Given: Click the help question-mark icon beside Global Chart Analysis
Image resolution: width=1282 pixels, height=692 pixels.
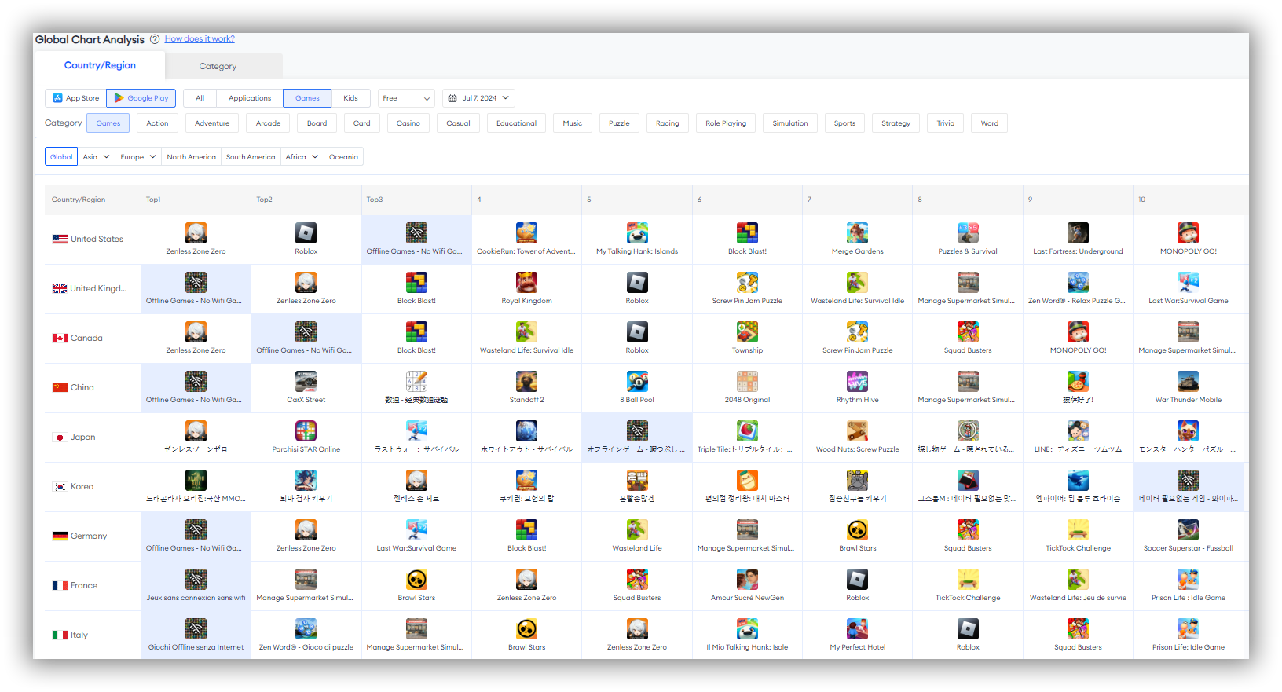Looking at the screenshot, I should [155, 39].
